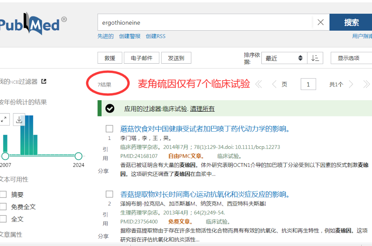
Task: Open the external link icon beside NCBI filters
Action: point(44,81)
